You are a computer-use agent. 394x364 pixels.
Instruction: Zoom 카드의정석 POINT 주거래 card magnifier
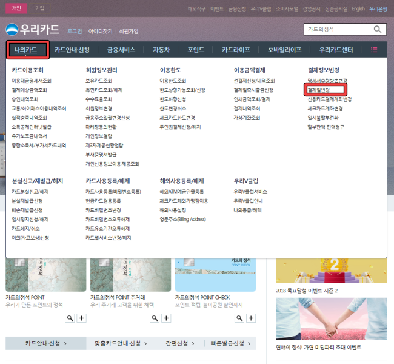(x=155, y=318)
